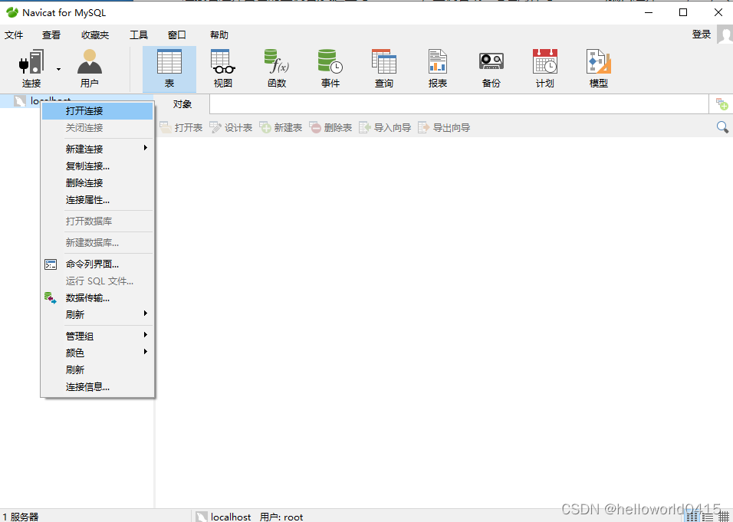Open the 工具 tools menu
Screen dimensions: 733x522
pos(139,35)
